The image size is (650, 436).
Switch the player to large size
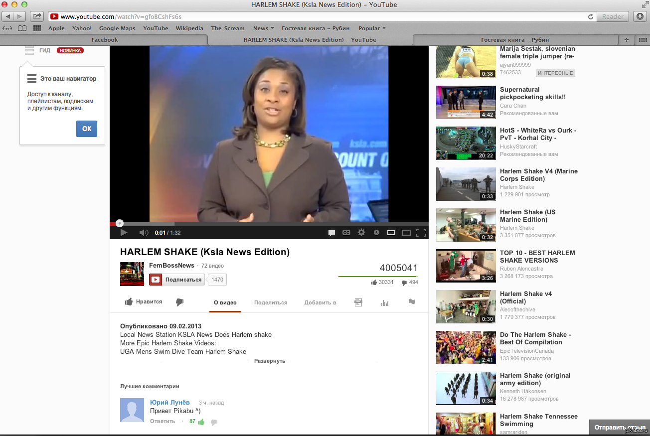click(x=406, y=233)
